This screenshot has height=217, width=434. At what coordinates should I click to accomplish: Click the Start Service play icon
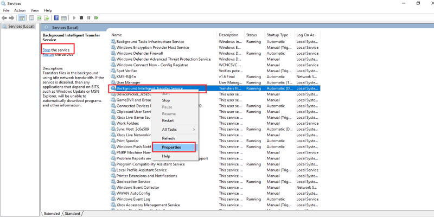coord(74,18)
